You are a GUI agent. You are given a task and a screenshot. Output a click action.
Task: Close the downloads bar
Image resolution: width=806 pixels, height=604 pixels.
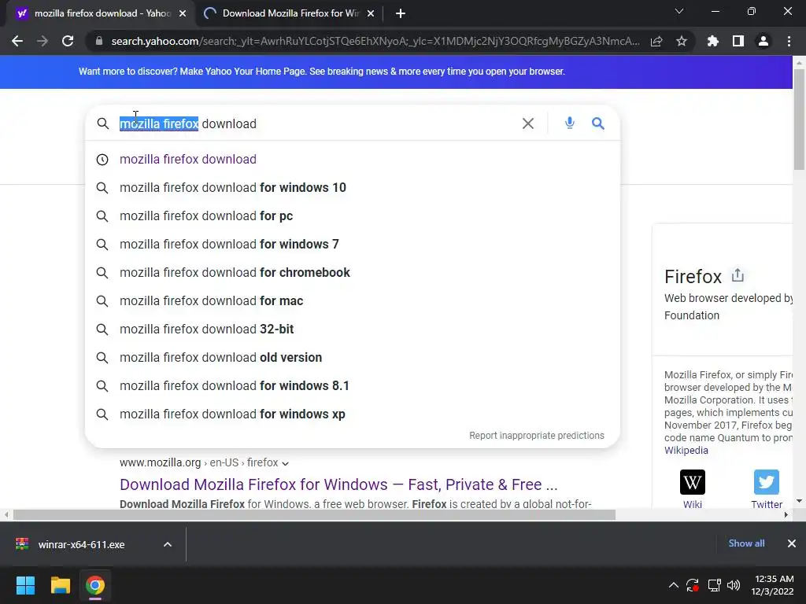792,543
